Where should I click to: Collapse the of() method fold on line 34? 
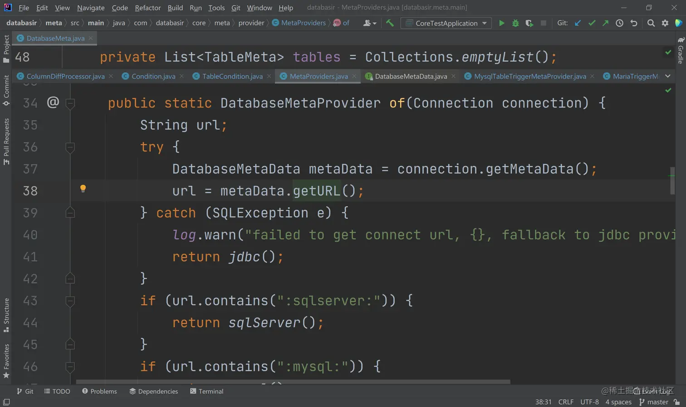tap(70, 103)
